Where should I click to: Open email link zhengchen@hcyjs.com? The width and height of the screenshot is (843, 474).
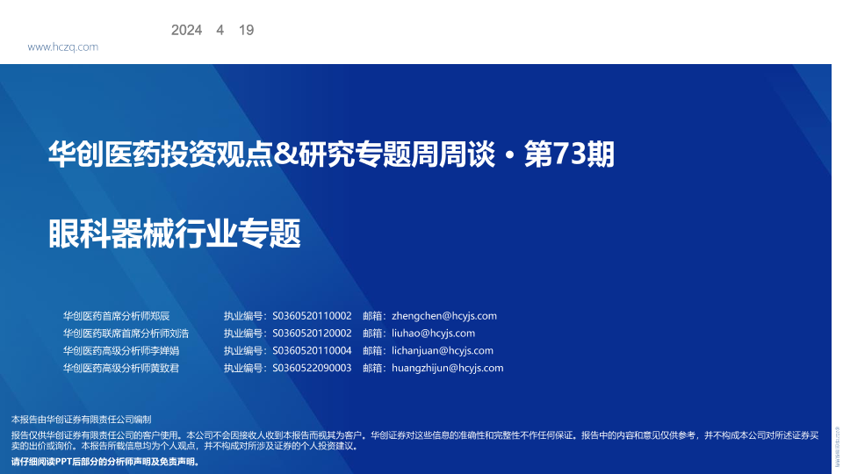click(x=443, y=316)
